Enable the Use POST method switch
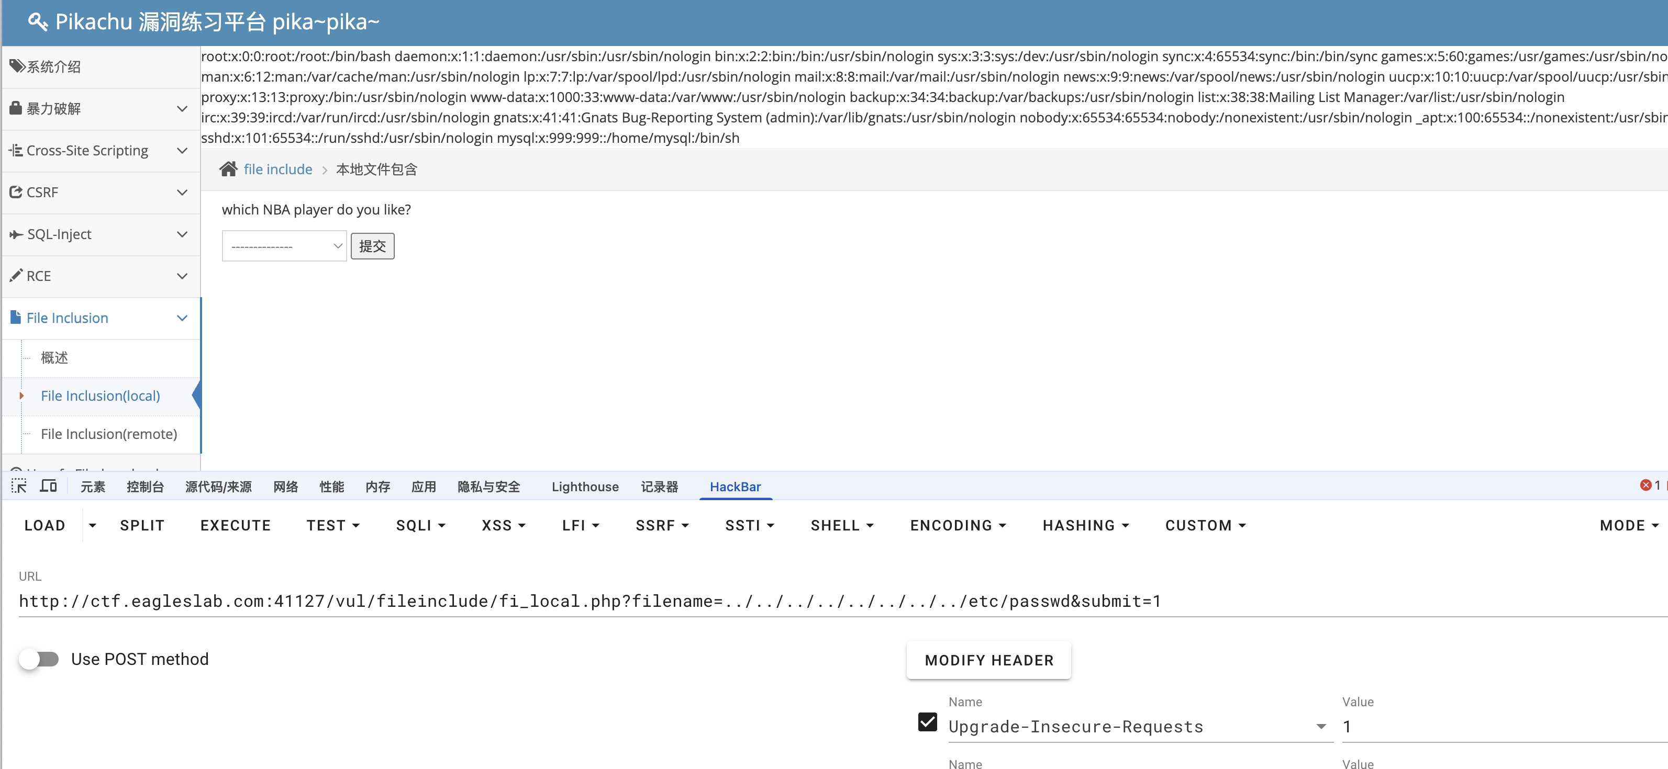The width and height of the screenshot is (1668, 769). pyautogui.click(x=39, y=659)
